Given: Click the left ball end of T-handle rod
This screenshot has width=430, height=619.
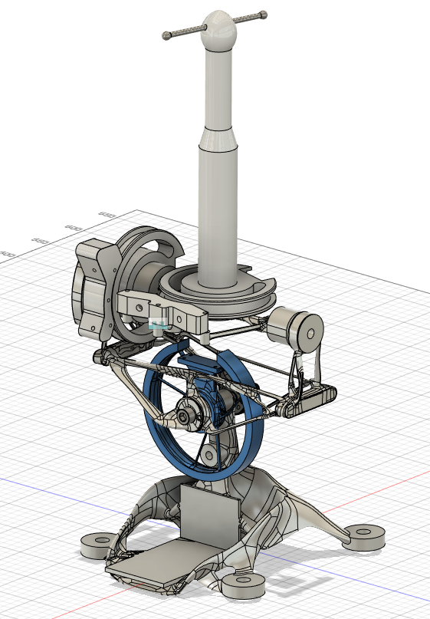Looking at the screenshot, I should point(166,36).
